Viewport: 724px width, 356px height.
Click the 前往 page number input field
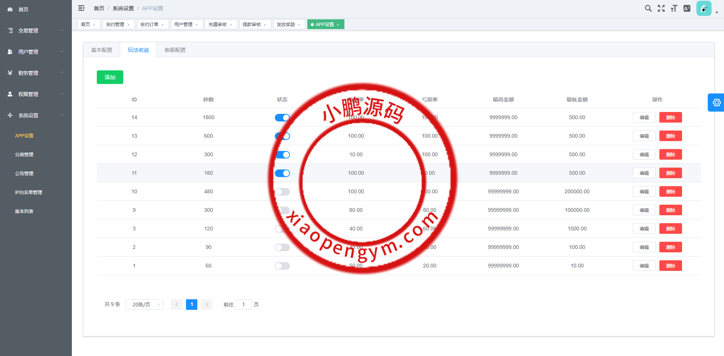tap(243, 305)
